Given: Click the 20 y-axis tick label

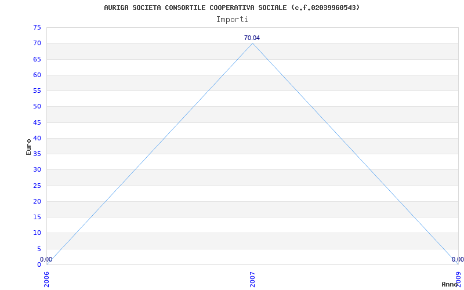Looking at the screenshot, I should pyautogui.click(x=37, y=201).
